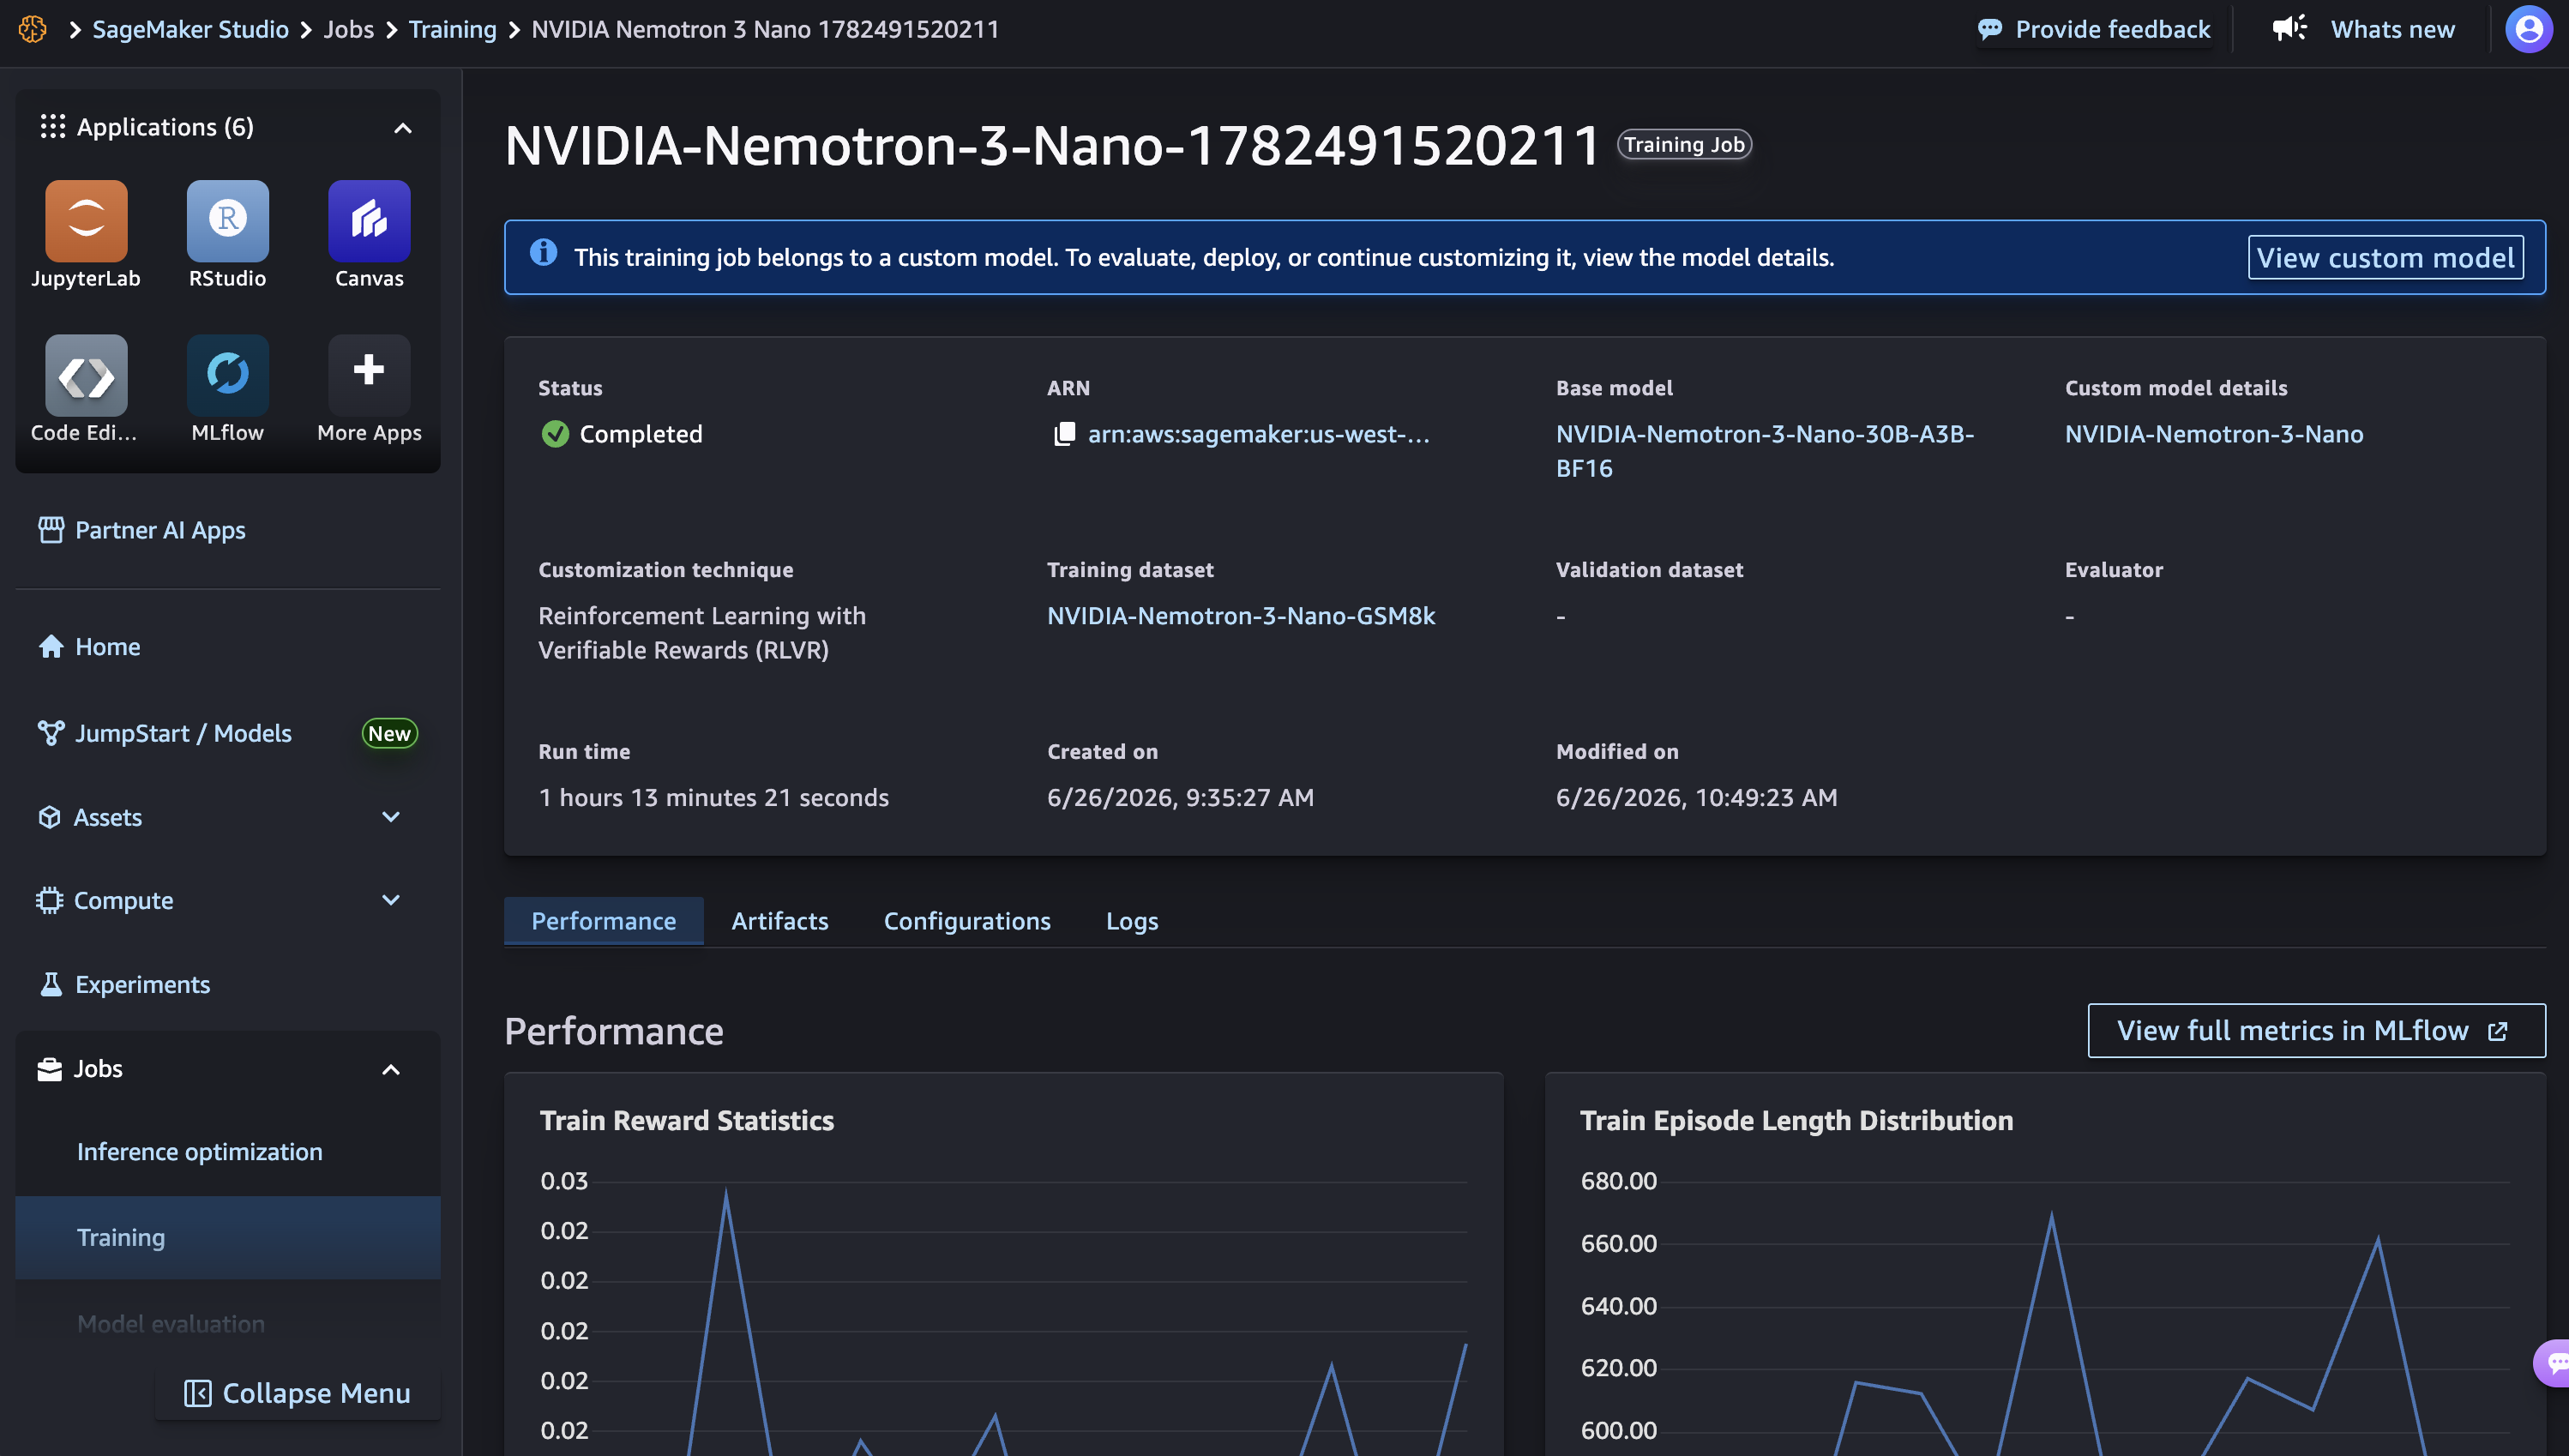Viewport: 2569px width, 1456px height.
Task: Click the info icon in the banner
Action: (x=543, y=253)
